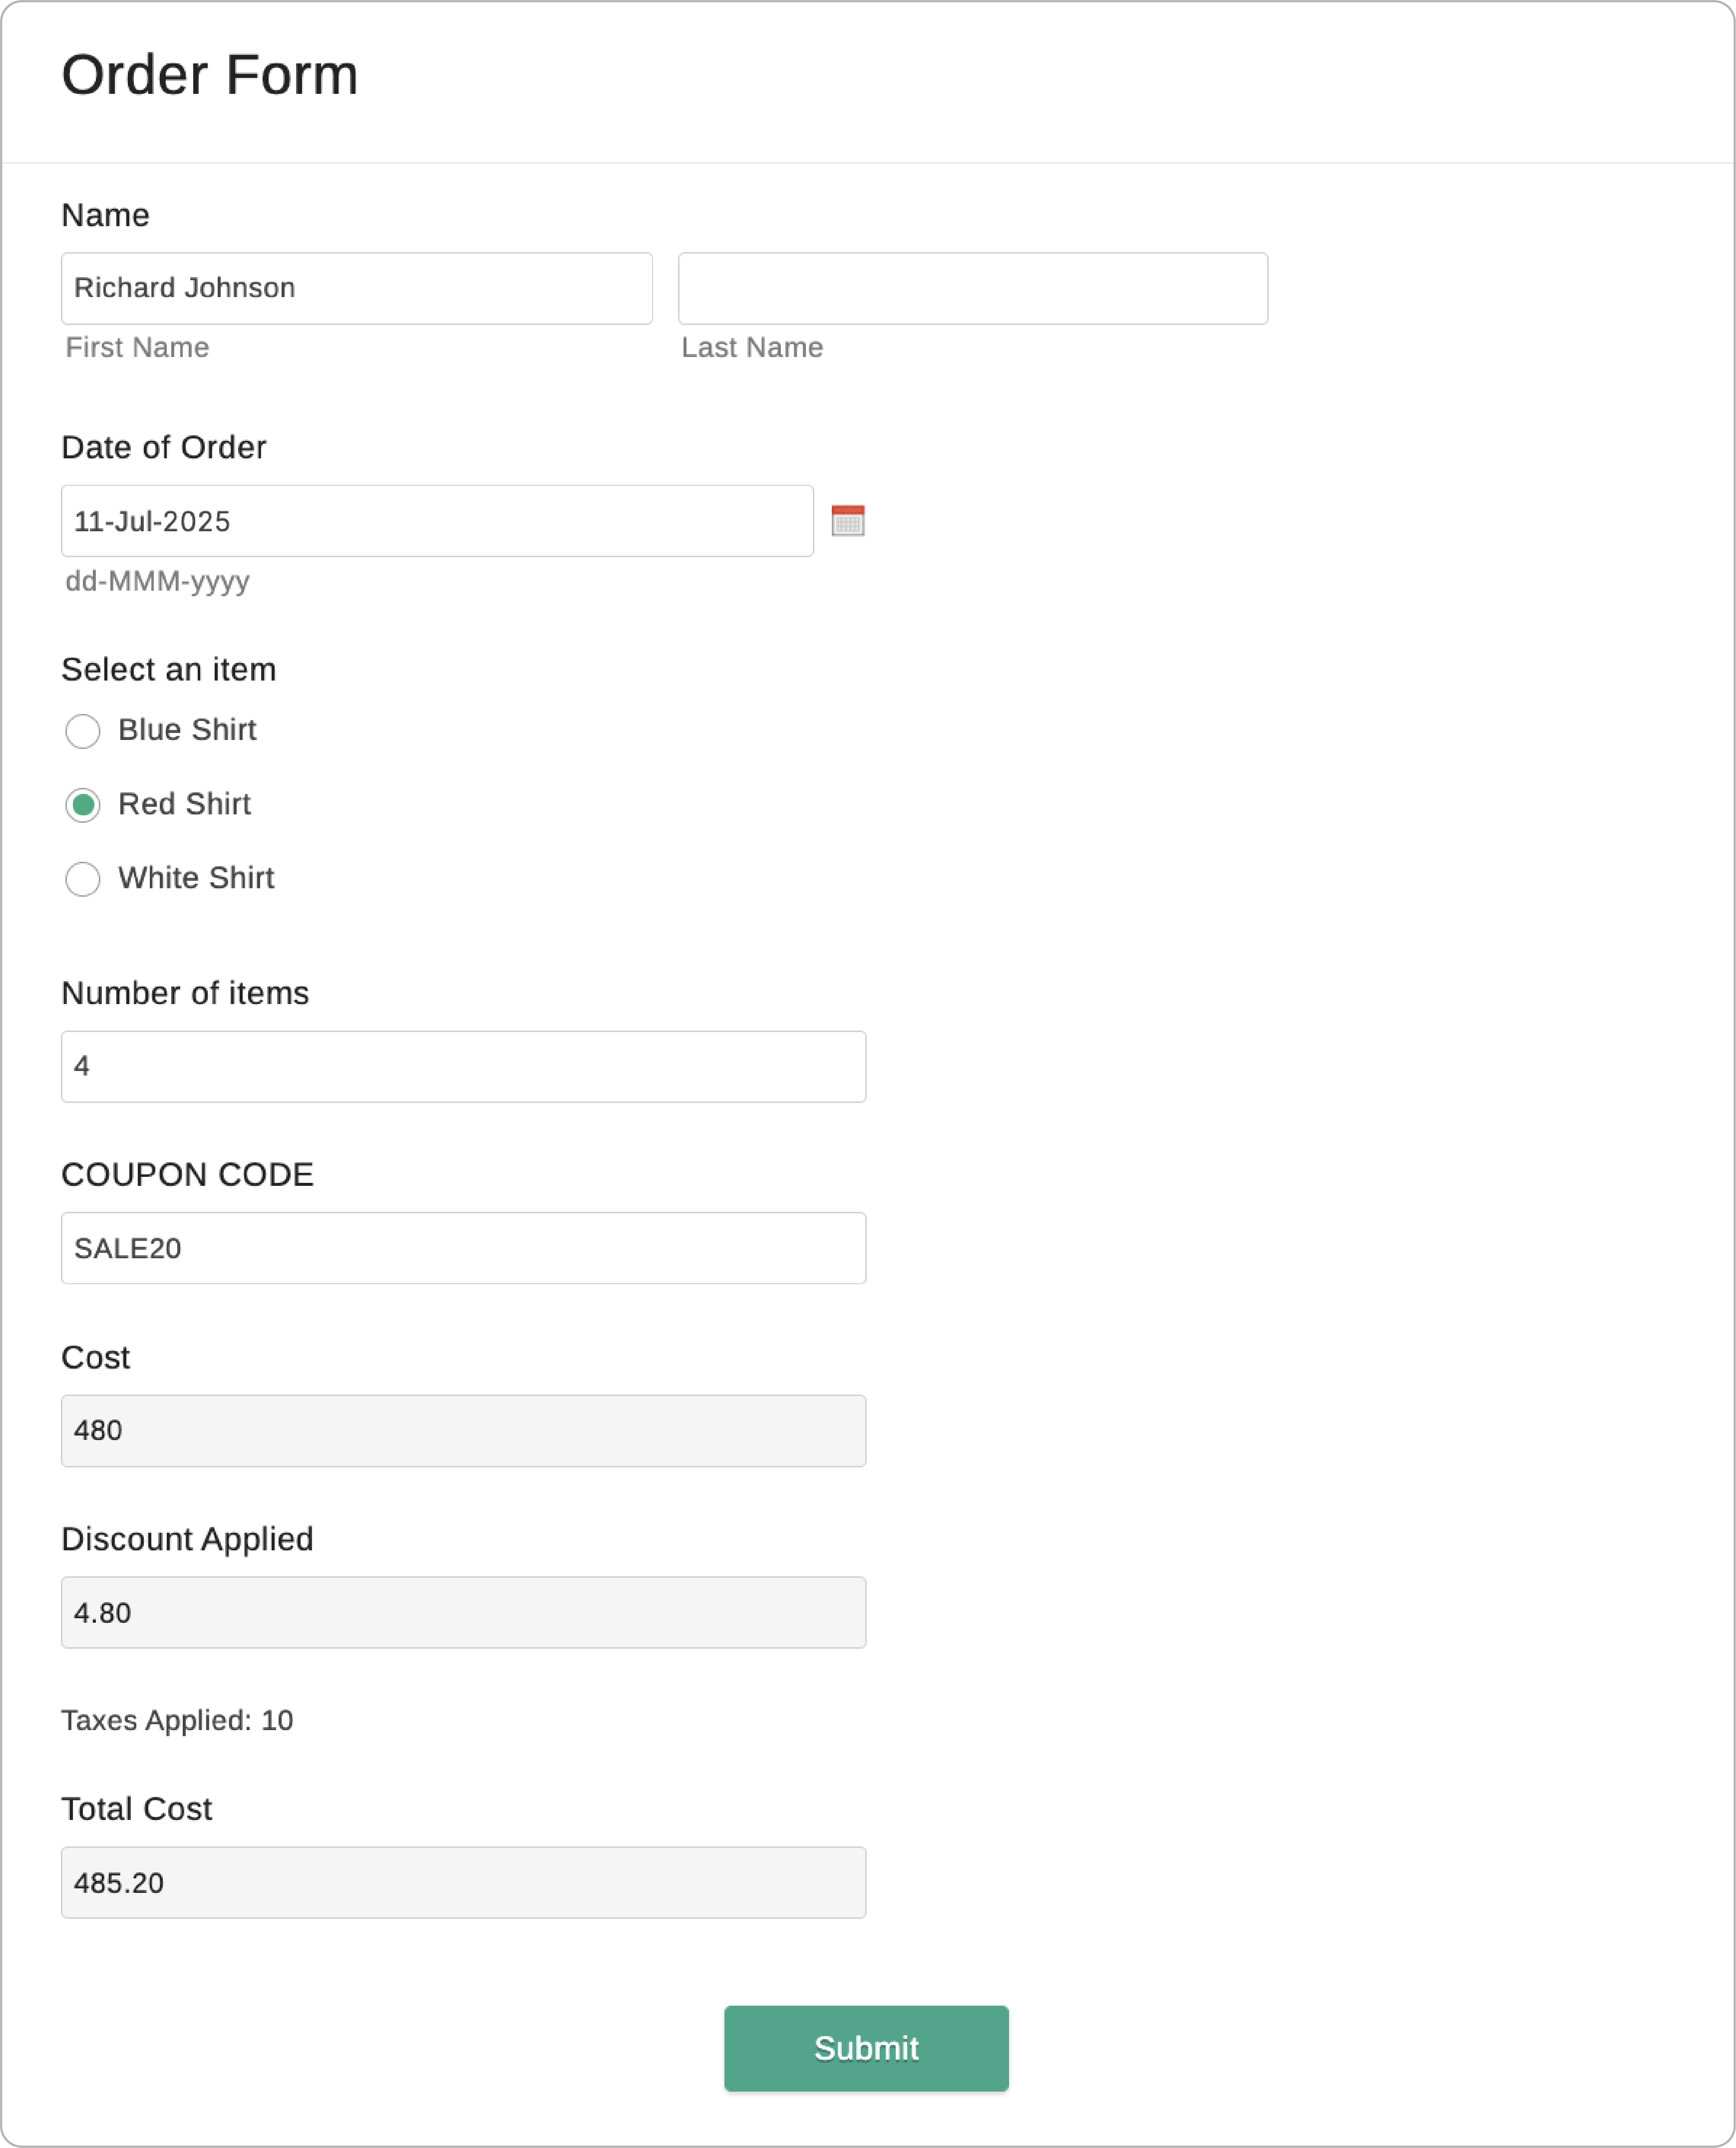1736x2148 pixels.
Task: Select the Blue Shirt radio button
Action: pyautogui.click(x=82, y=731)
